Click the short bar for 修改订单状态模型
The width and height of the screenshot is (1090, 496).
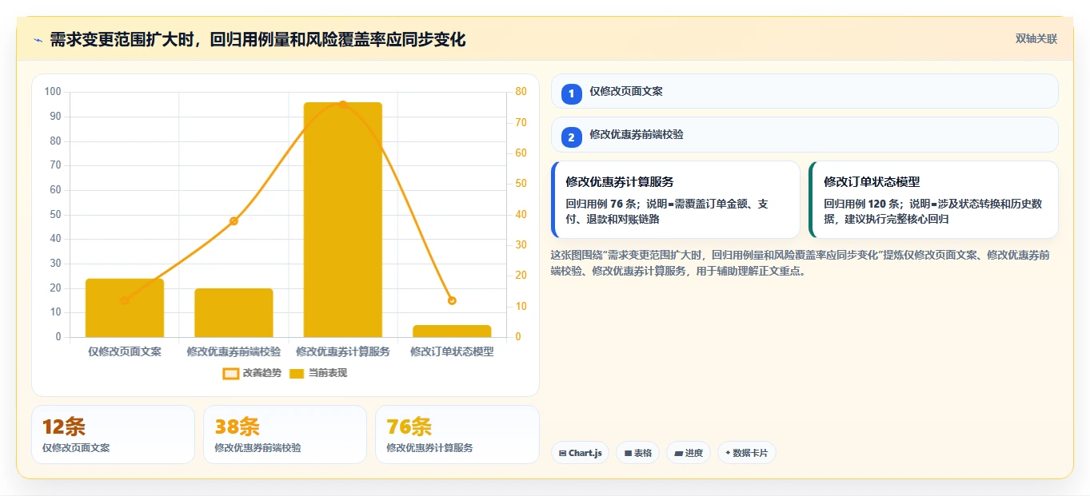[x=452, y=331]
